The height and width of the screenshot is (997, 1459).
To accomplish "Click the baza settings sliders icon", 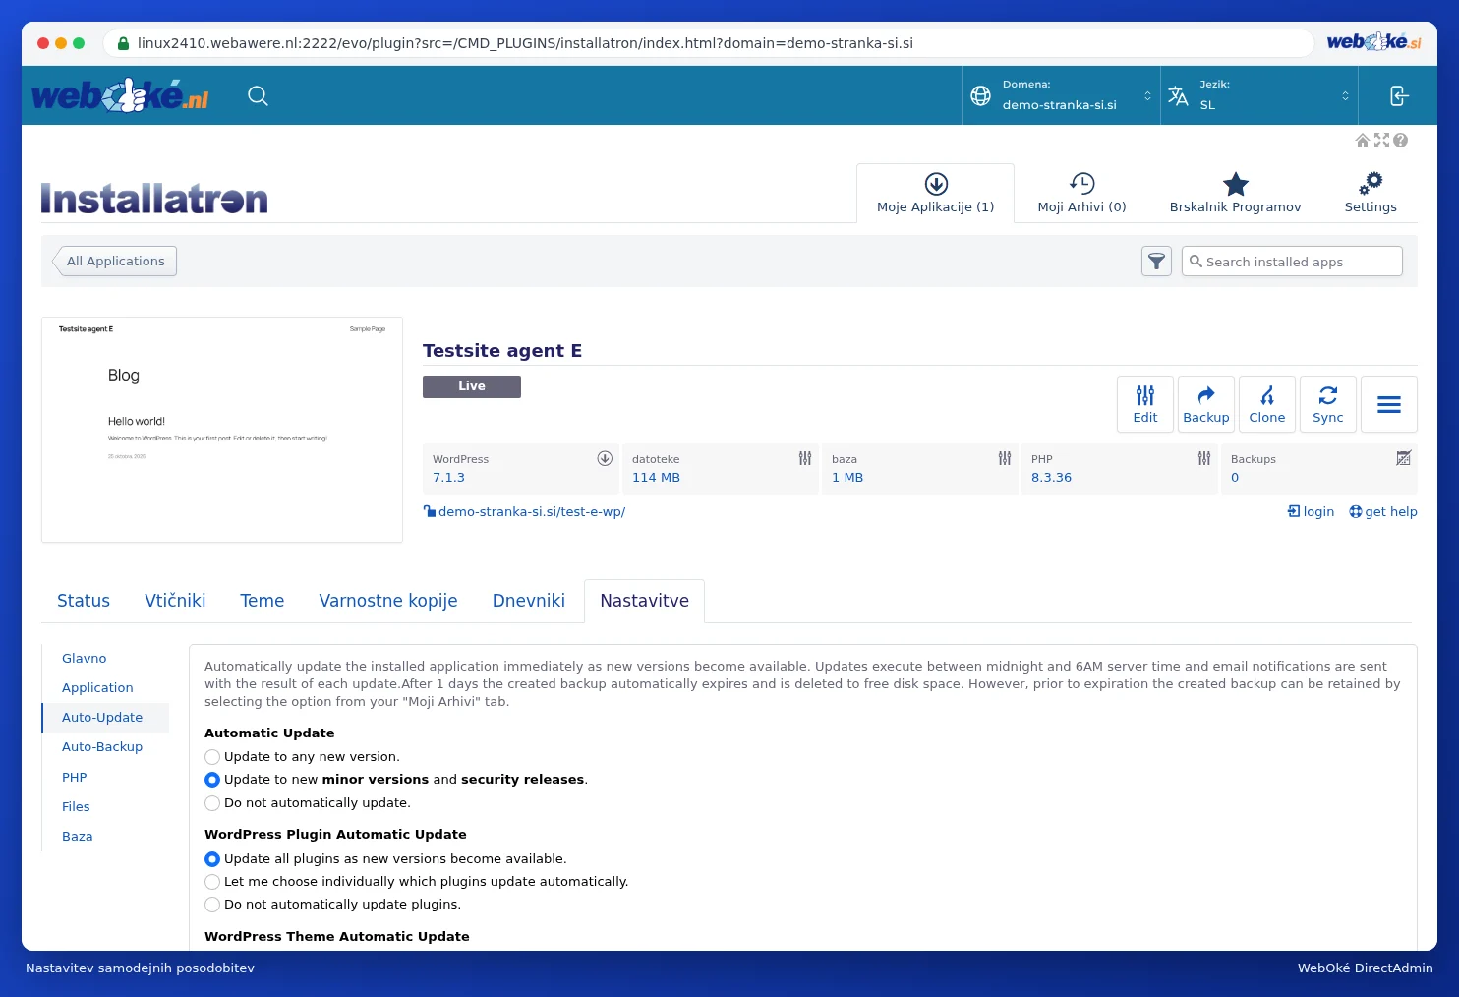I will click(x=1005, y=458).
